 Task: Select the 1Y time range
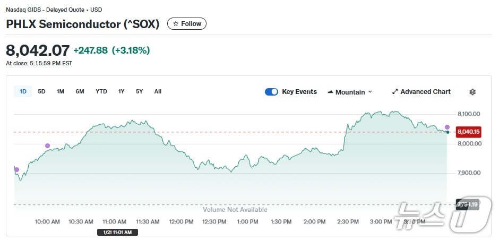[x=122, y=91]
